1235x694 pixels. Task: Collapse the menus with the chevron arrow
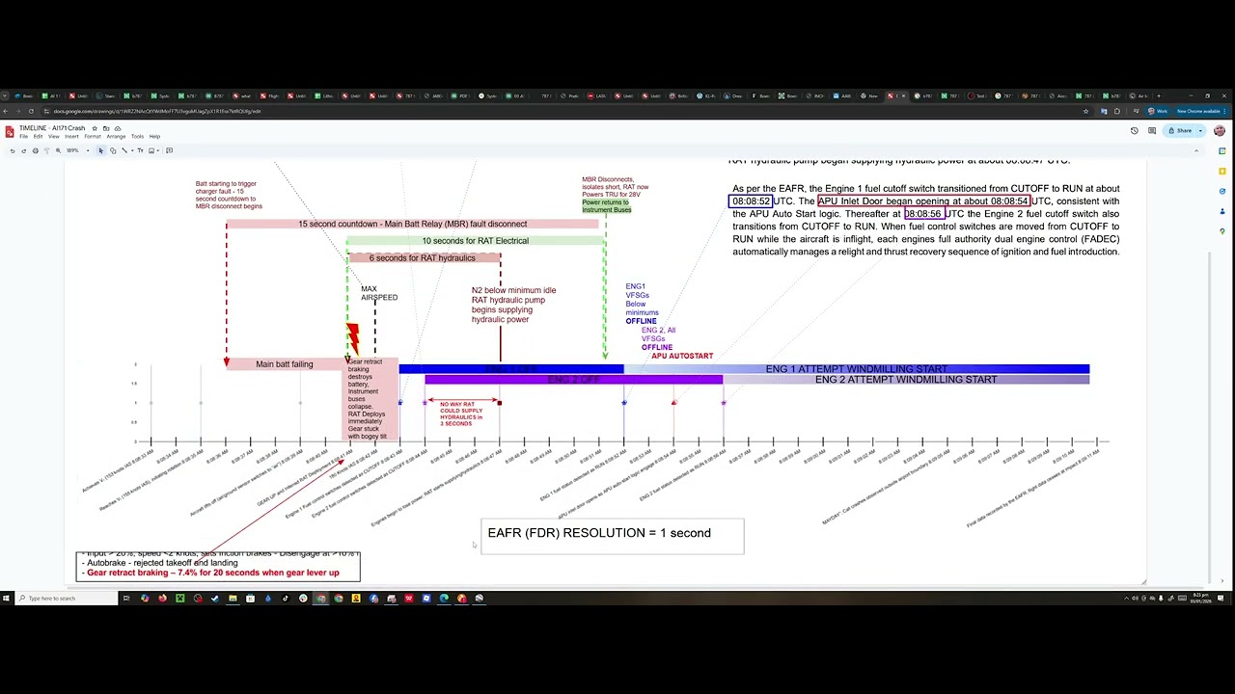[x=1196, y=150]
